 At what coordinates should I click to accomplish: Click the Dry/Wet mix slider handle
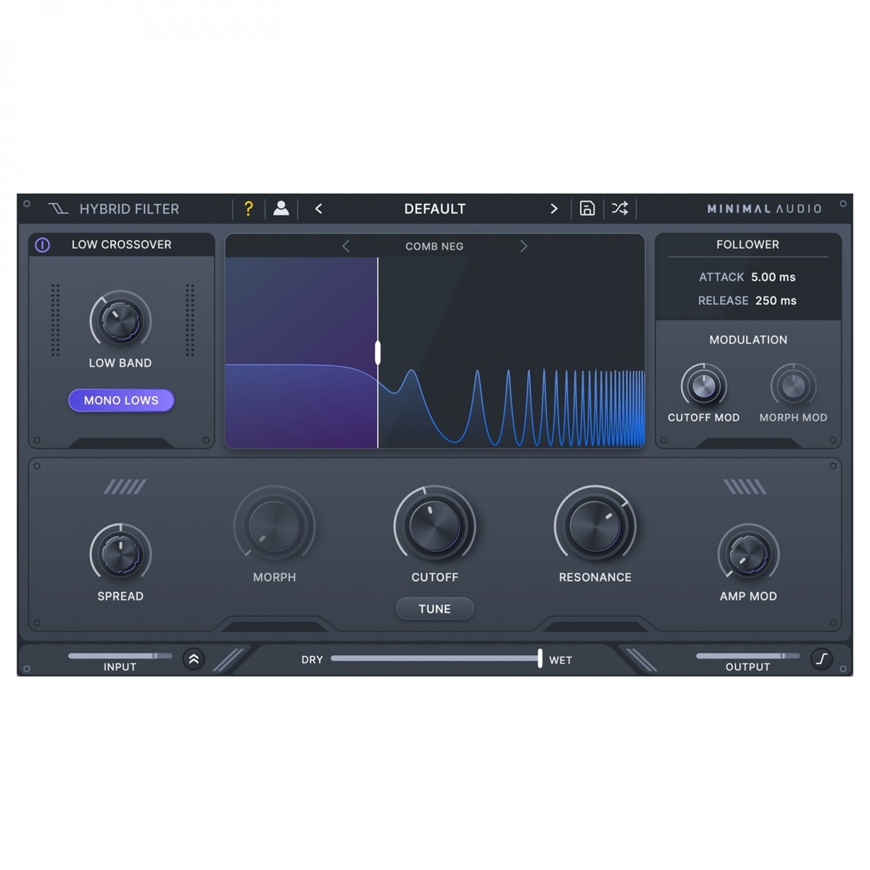point(540,658)
